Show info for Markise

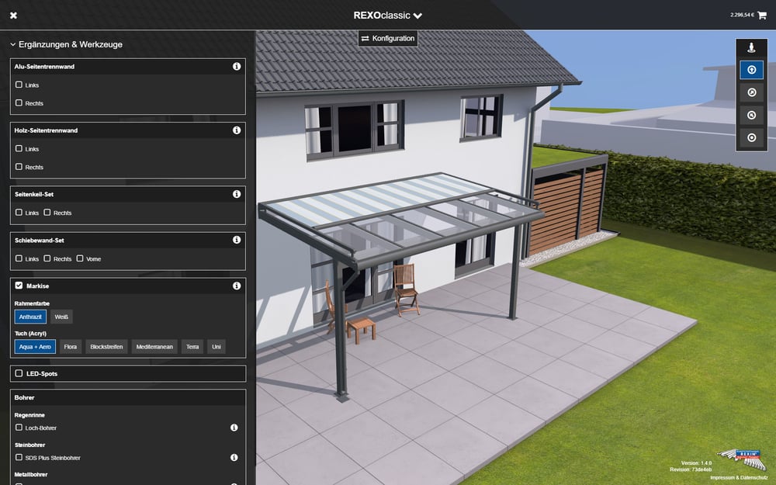(237, 286)
